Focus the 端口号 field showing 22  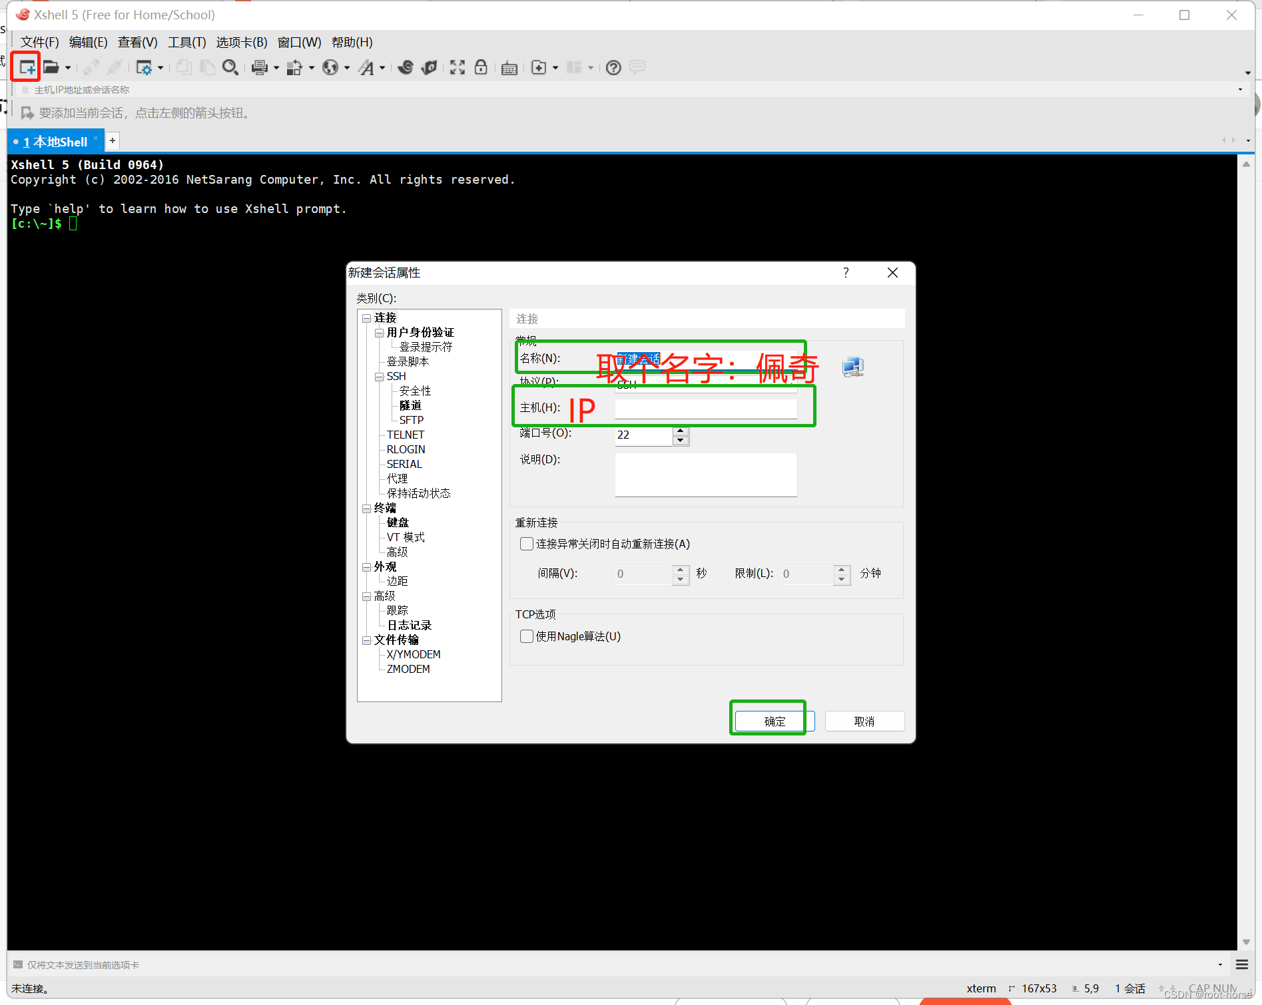click(x=643, y=435)
